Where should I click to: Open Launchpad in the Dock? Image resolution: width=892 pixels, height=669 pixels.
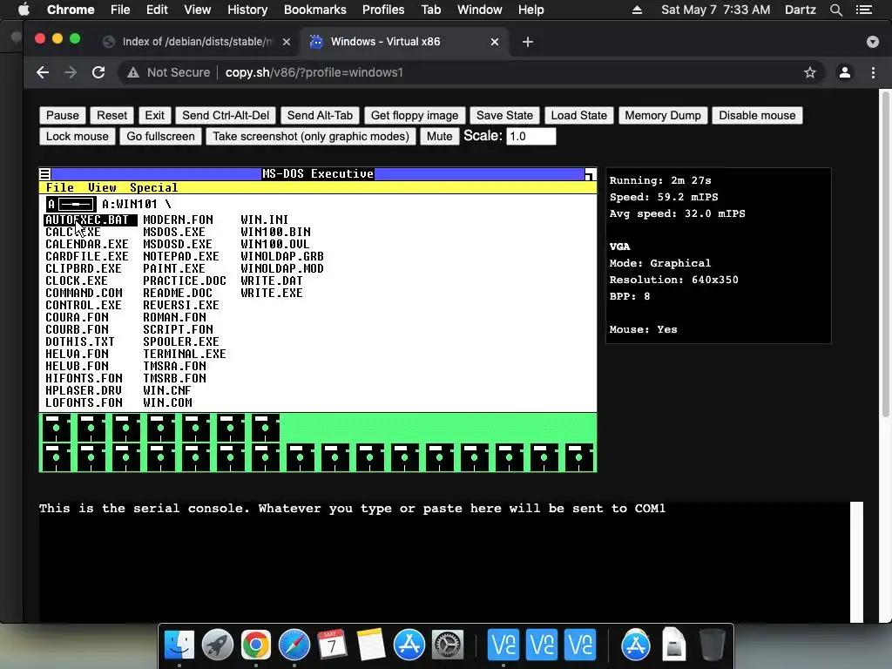pos(217,645)
